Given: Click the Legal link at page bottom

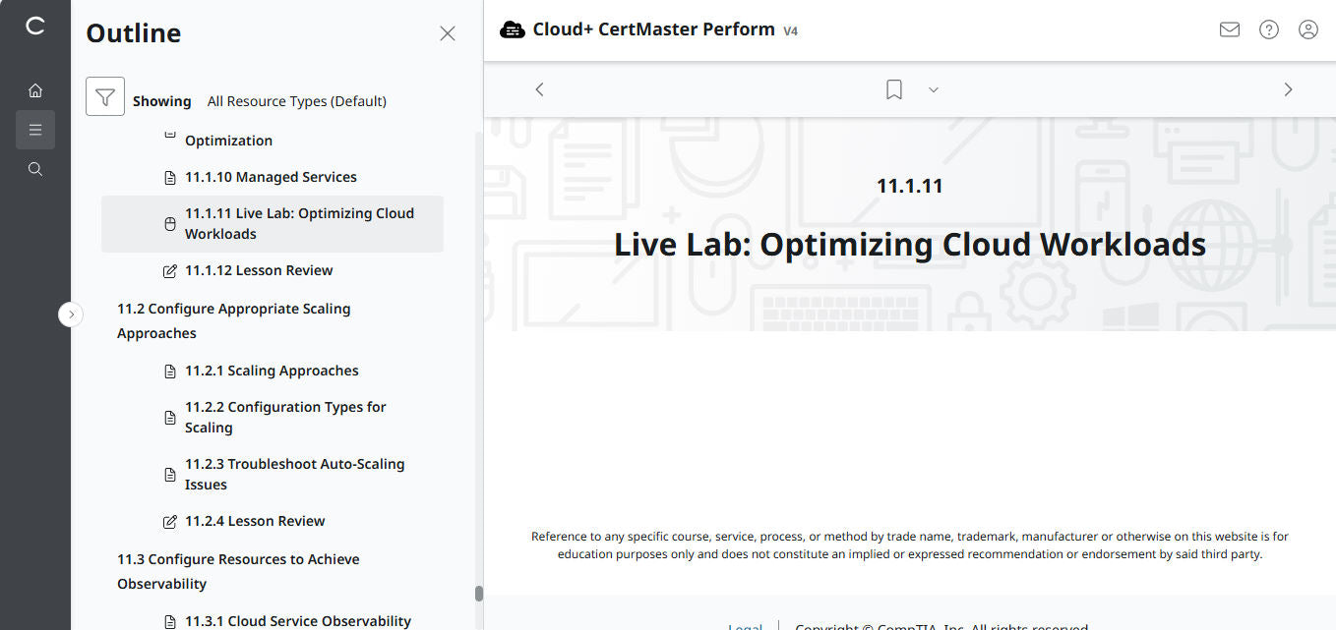Looking at the screenshot, I should [x=745, y=625].
